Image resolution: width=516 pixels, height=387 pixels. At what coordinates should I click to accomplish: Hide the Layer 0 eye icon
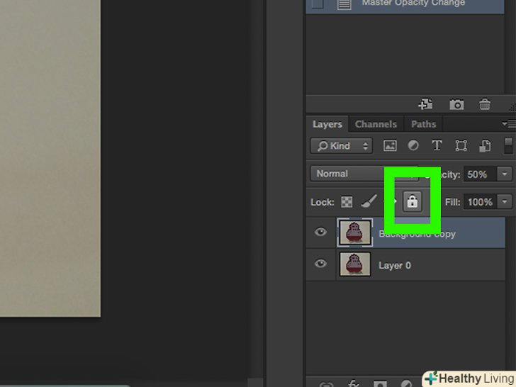click(320, 264)
